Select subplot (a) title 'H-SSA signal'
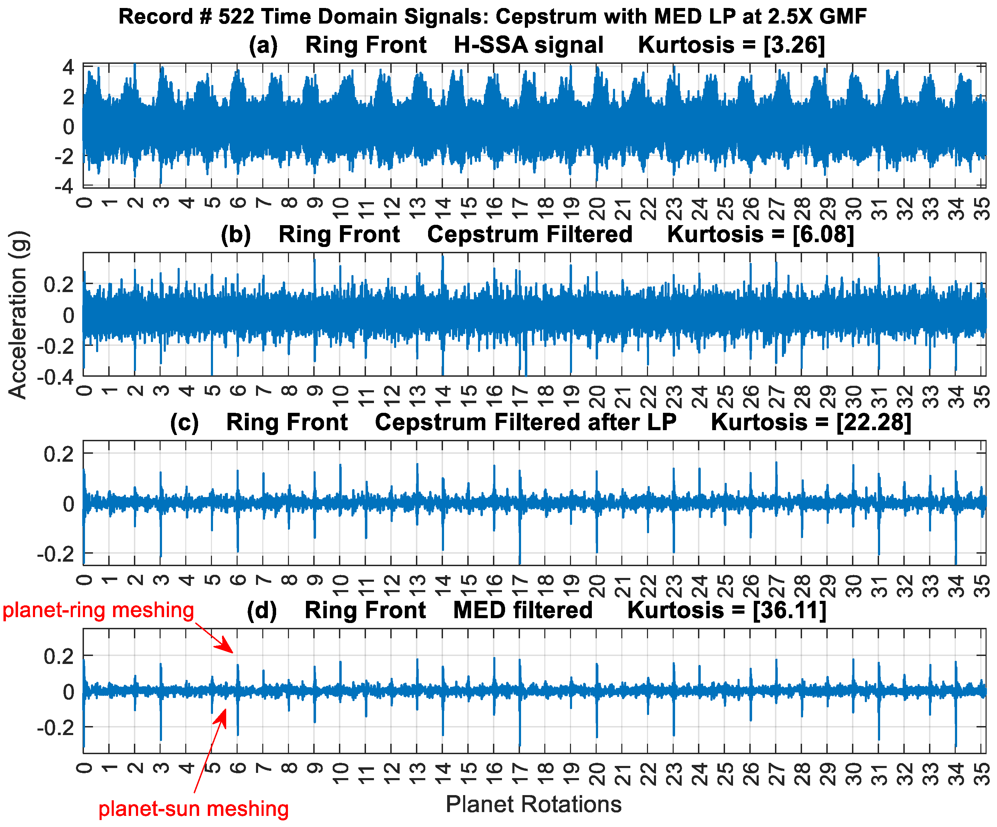The height and width of the screenshot is (827, 997). (x=528, y=45)
